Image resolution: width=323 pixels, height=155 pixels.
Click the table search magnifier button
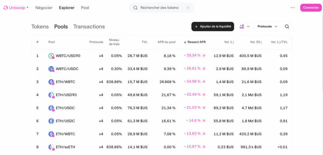[287, 27]
